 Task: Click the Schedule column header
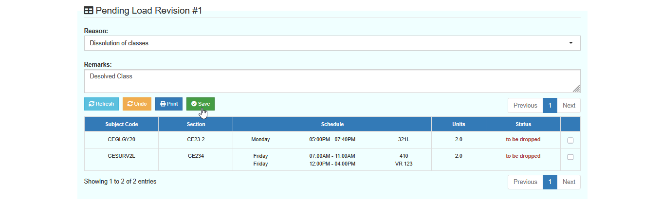click(332, 124)
